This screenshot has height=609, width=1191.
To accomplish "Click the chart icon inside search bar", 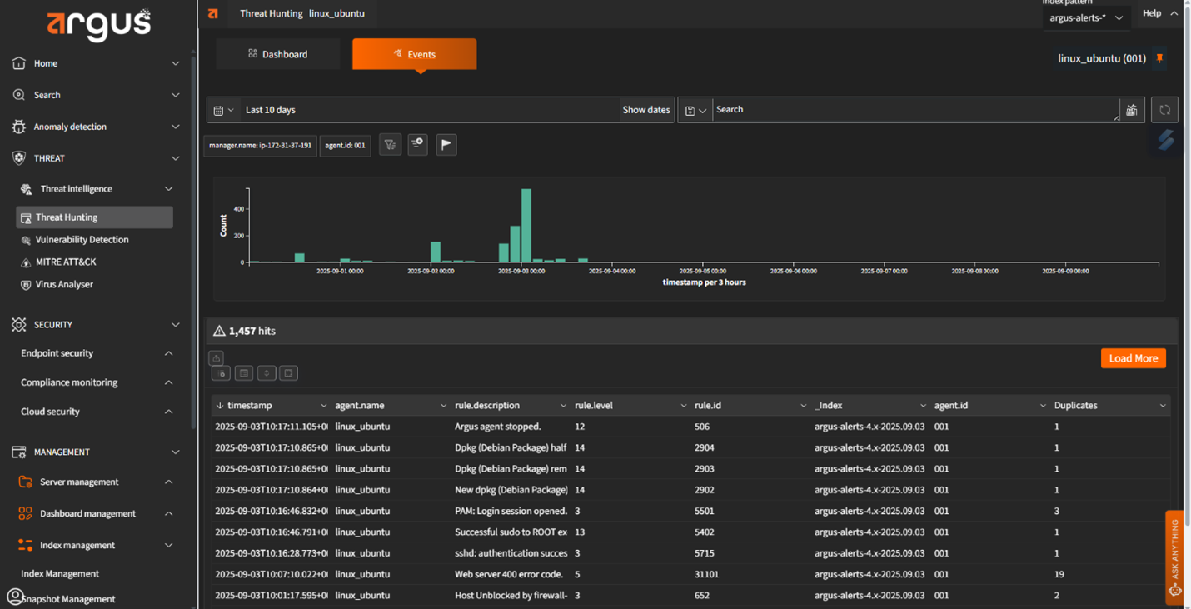I will click(x=1131, y=110).
